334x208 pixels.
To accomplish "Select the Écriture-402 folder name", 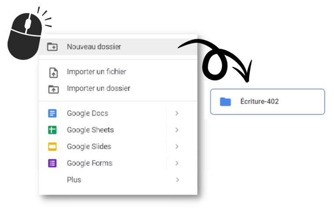I will click(x=260, y=101).
